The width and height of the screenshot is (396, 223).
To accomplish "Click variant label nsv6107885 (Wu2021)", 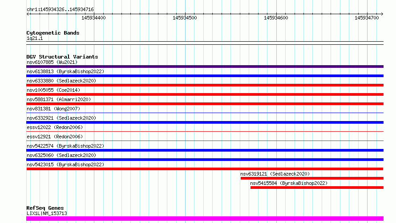I will coord(52,62).
